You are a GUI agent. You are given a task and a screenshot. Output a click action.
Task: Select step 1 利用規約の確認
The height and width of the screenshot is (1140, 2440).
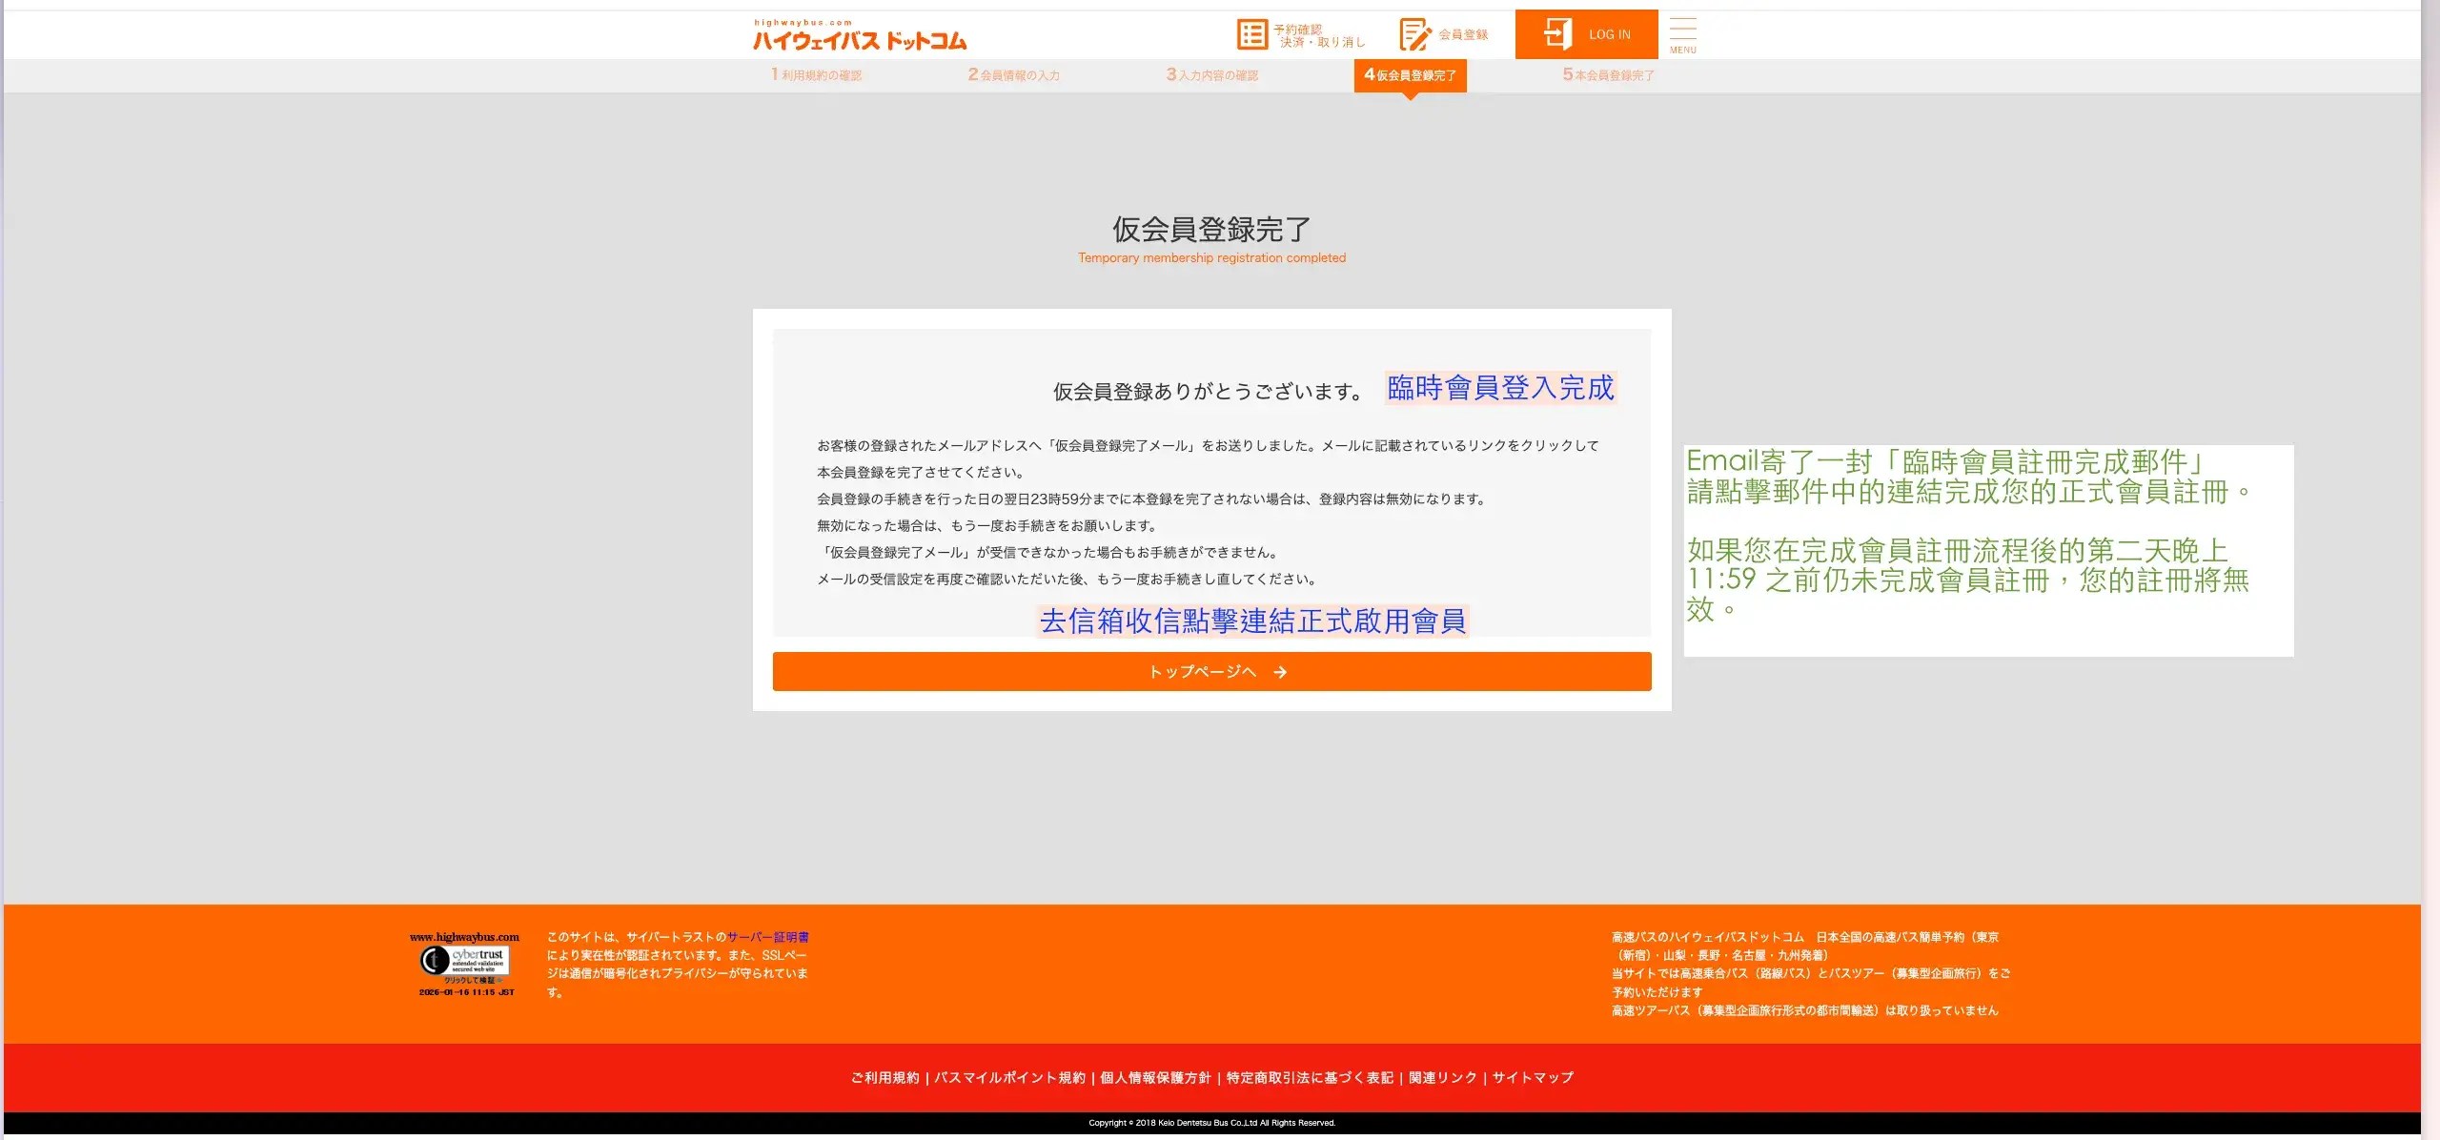point(816,74)
